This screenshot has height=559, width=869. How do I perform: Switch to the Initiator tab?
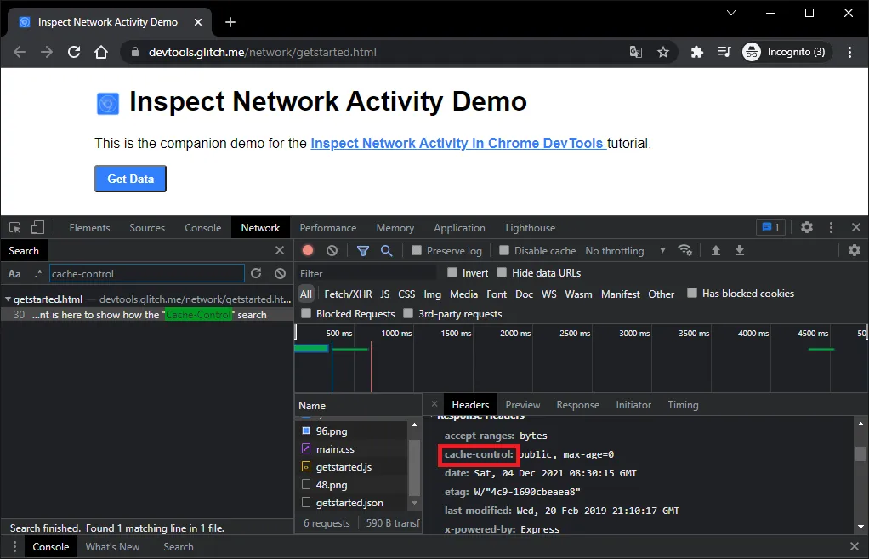coord(633,405)
